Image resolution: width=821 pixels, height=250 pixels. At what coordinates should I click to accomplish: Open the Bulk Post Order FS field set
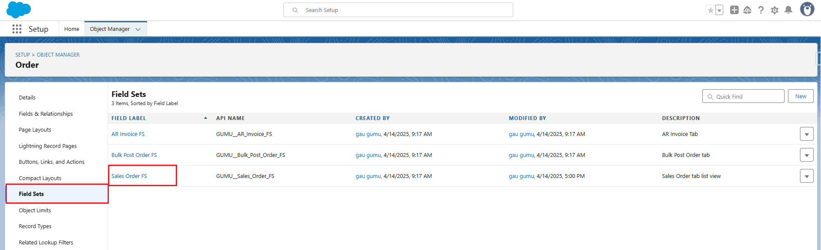click(x=134, y=155)
